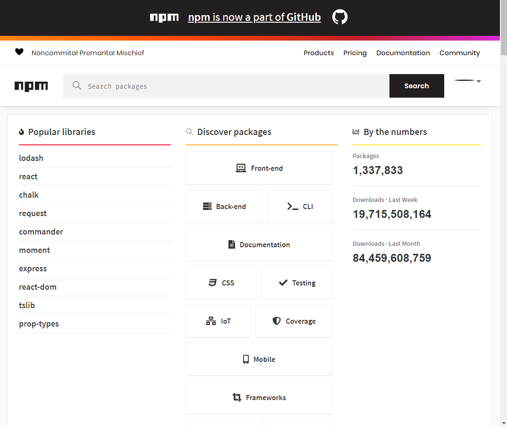Select the Front-end package category
Image resolution: width=507 pixels, height=427 pixels.
(259, 168)
